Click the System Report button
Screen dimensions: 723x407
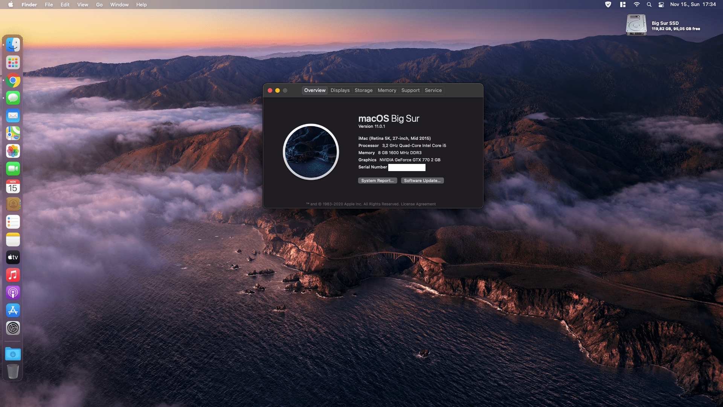pyautogui.click(x=377, y=181)
